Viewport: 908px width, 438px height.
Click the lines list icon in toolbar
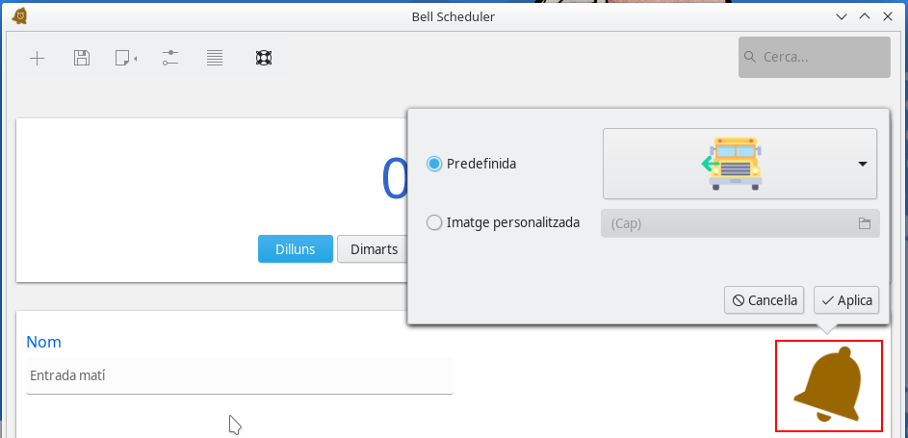point(215,59)
